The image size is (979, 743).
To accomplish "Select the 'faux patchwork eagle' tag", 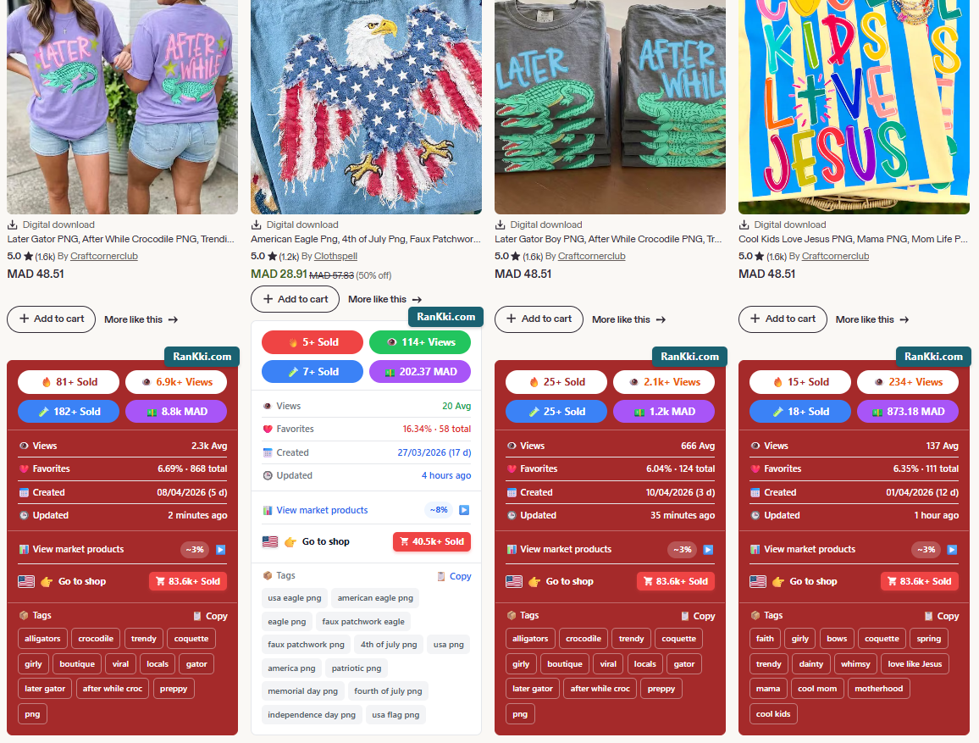I will tap(363, 621).
